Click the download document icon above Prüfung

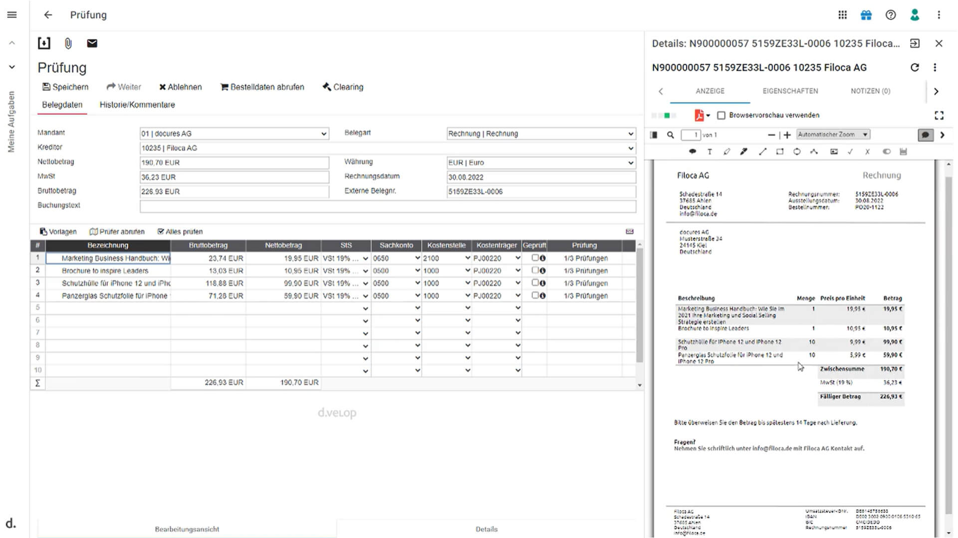point(44,43)
